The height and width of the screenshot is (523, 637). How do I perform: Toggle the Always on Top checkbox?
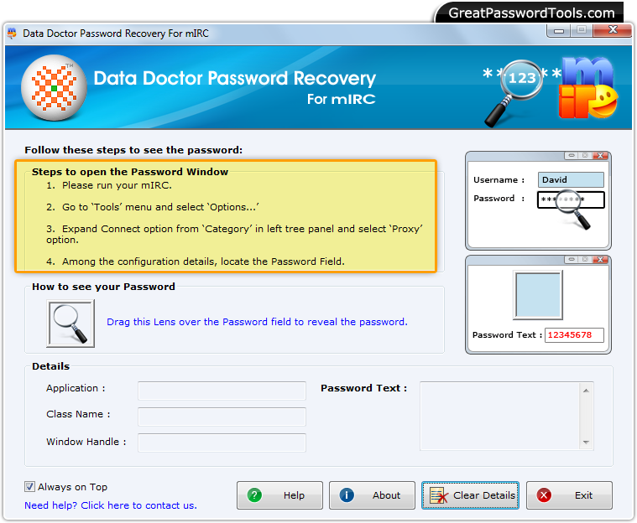29,486
